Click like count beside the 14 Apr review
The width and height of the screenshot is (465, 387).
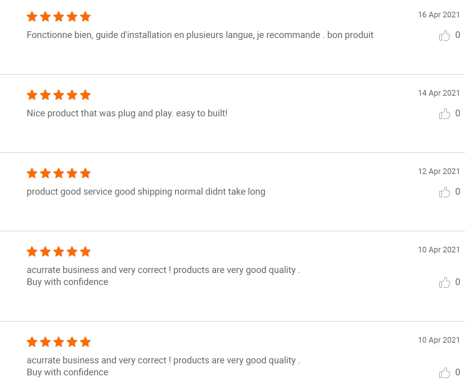click(x=458, y=113)
